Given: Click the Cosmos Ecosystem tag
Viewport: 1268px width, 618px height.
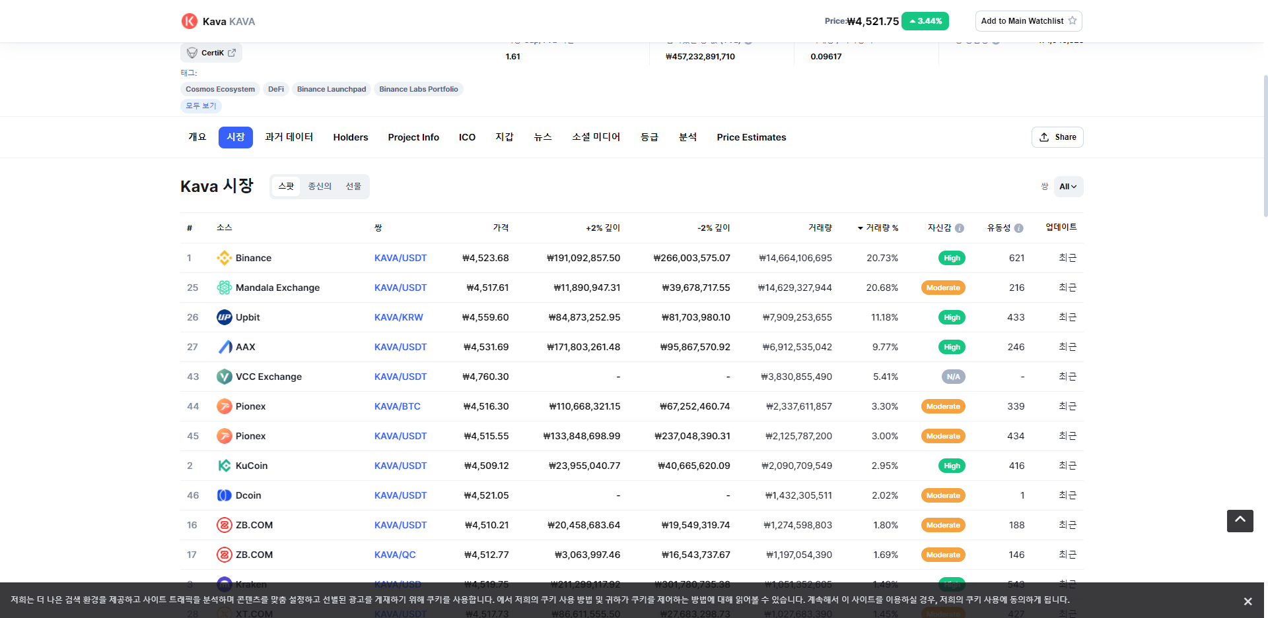Looking at the screenshot, I should click(220, 89).
